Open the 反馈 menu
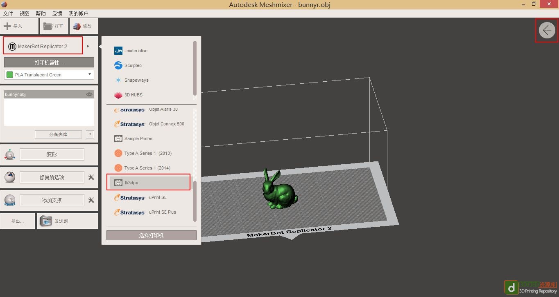The height and width of the screenshot is (297, 559). [57, 13]
